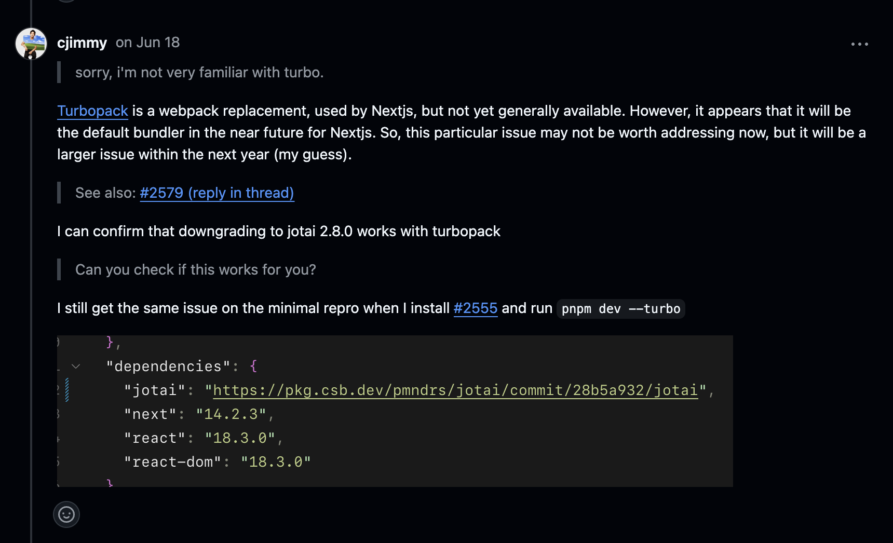Follow the Turbopack link
This screenshot has height=543, width=893.
(x=92, y=111)
